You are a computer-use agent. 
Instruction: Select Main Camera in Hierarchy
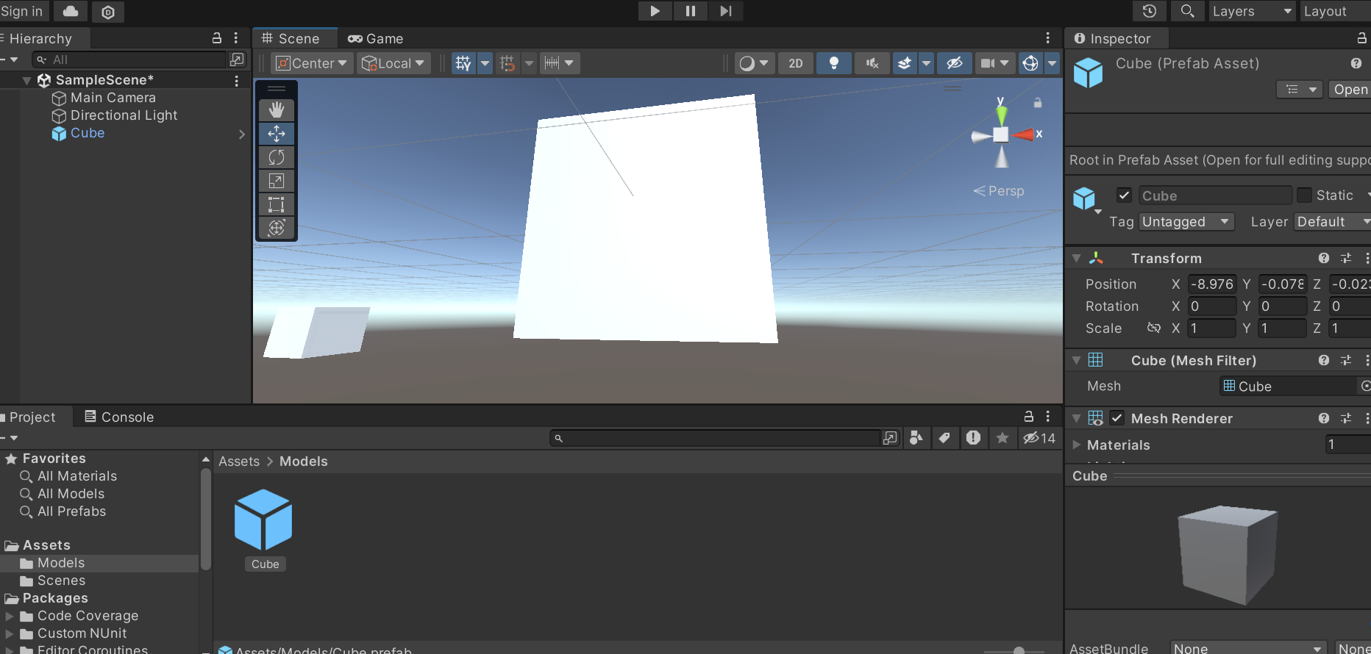(113, 98)
